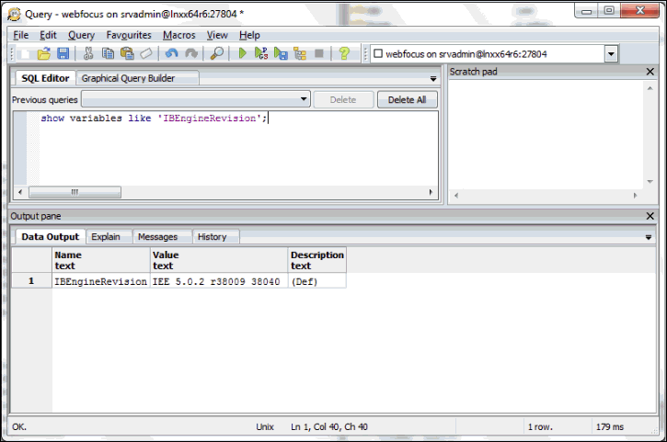
Task: Click Scratch pad scroll left arrow
Action: coord(456,195)
